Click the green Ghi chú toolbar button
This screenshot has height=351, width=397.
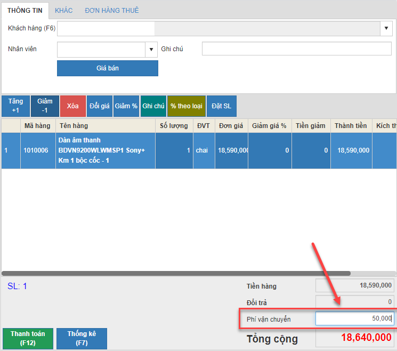click(153, 106)
